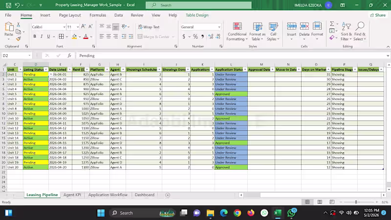Switch to Agent KPI sheet
Screen dimensions: 391x220
point(72,195)
